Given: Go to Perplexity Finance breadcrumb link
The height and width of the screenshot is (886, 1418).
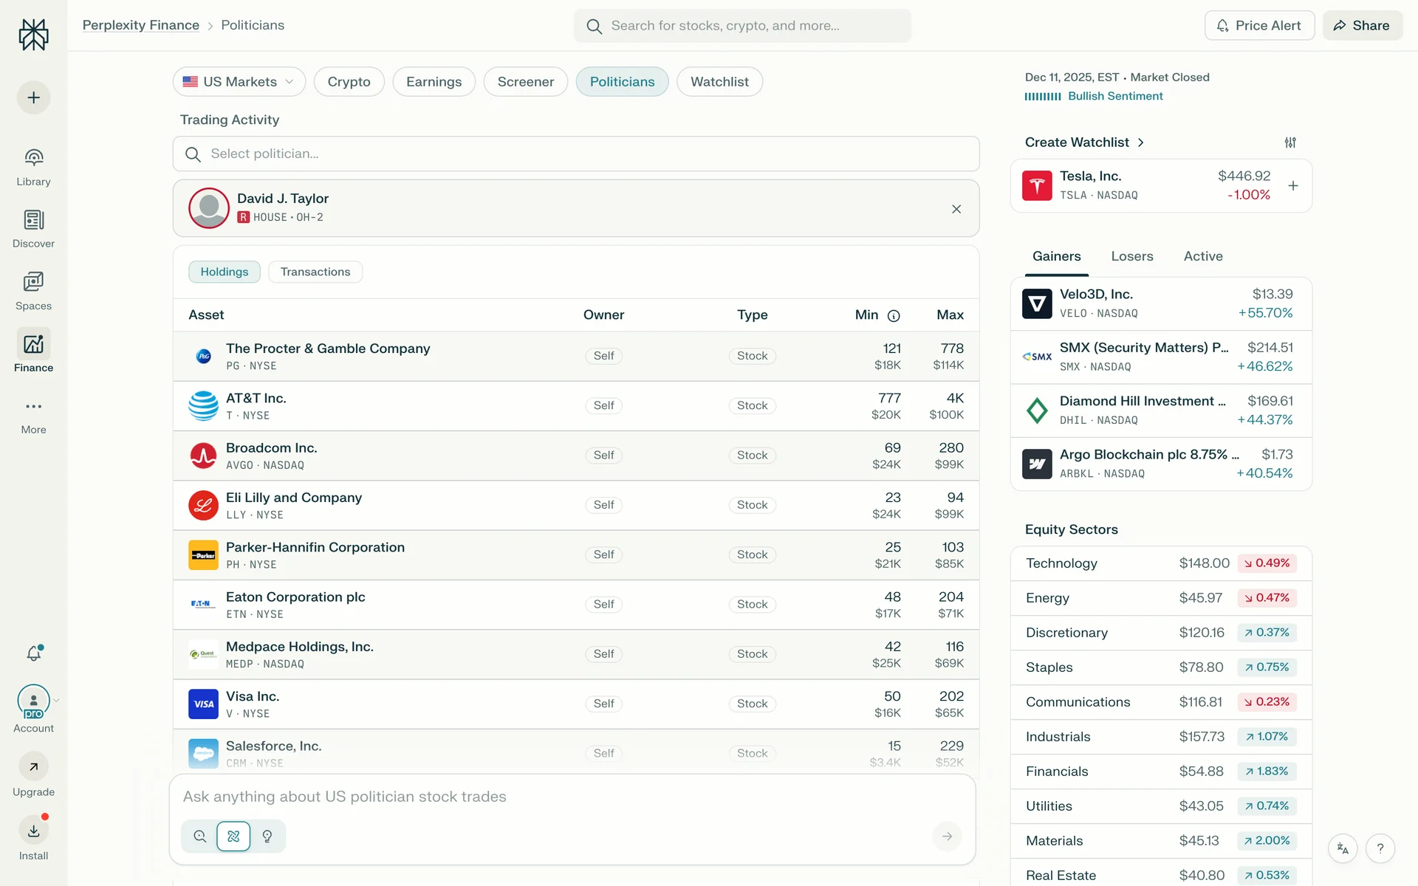Looking at the screenshot, I should tap(141, 25).
